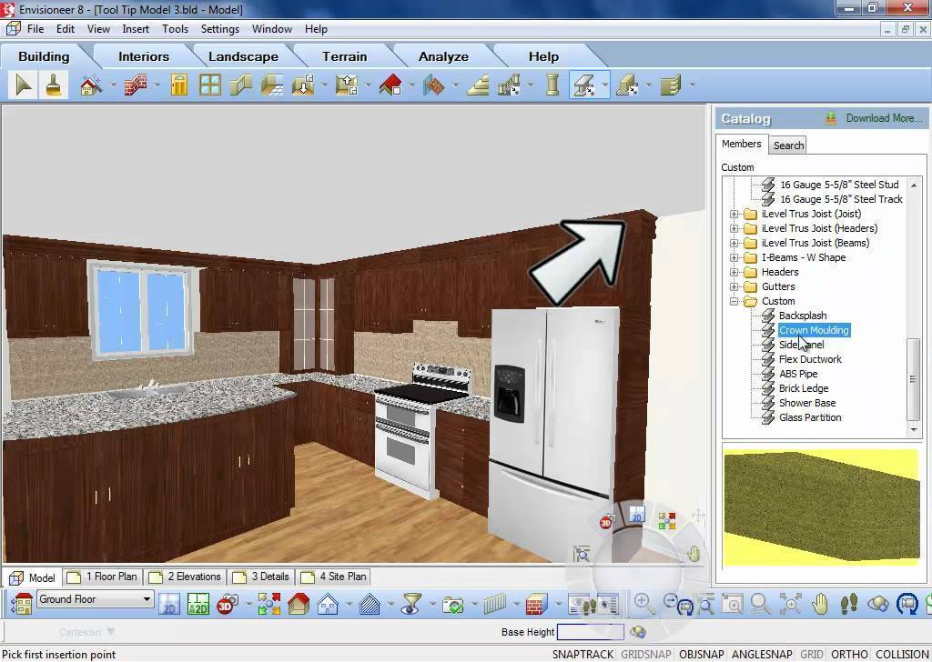Toggle OBJSNAP in status bar
Screen dimensions: 932x662
coord(702,655)
